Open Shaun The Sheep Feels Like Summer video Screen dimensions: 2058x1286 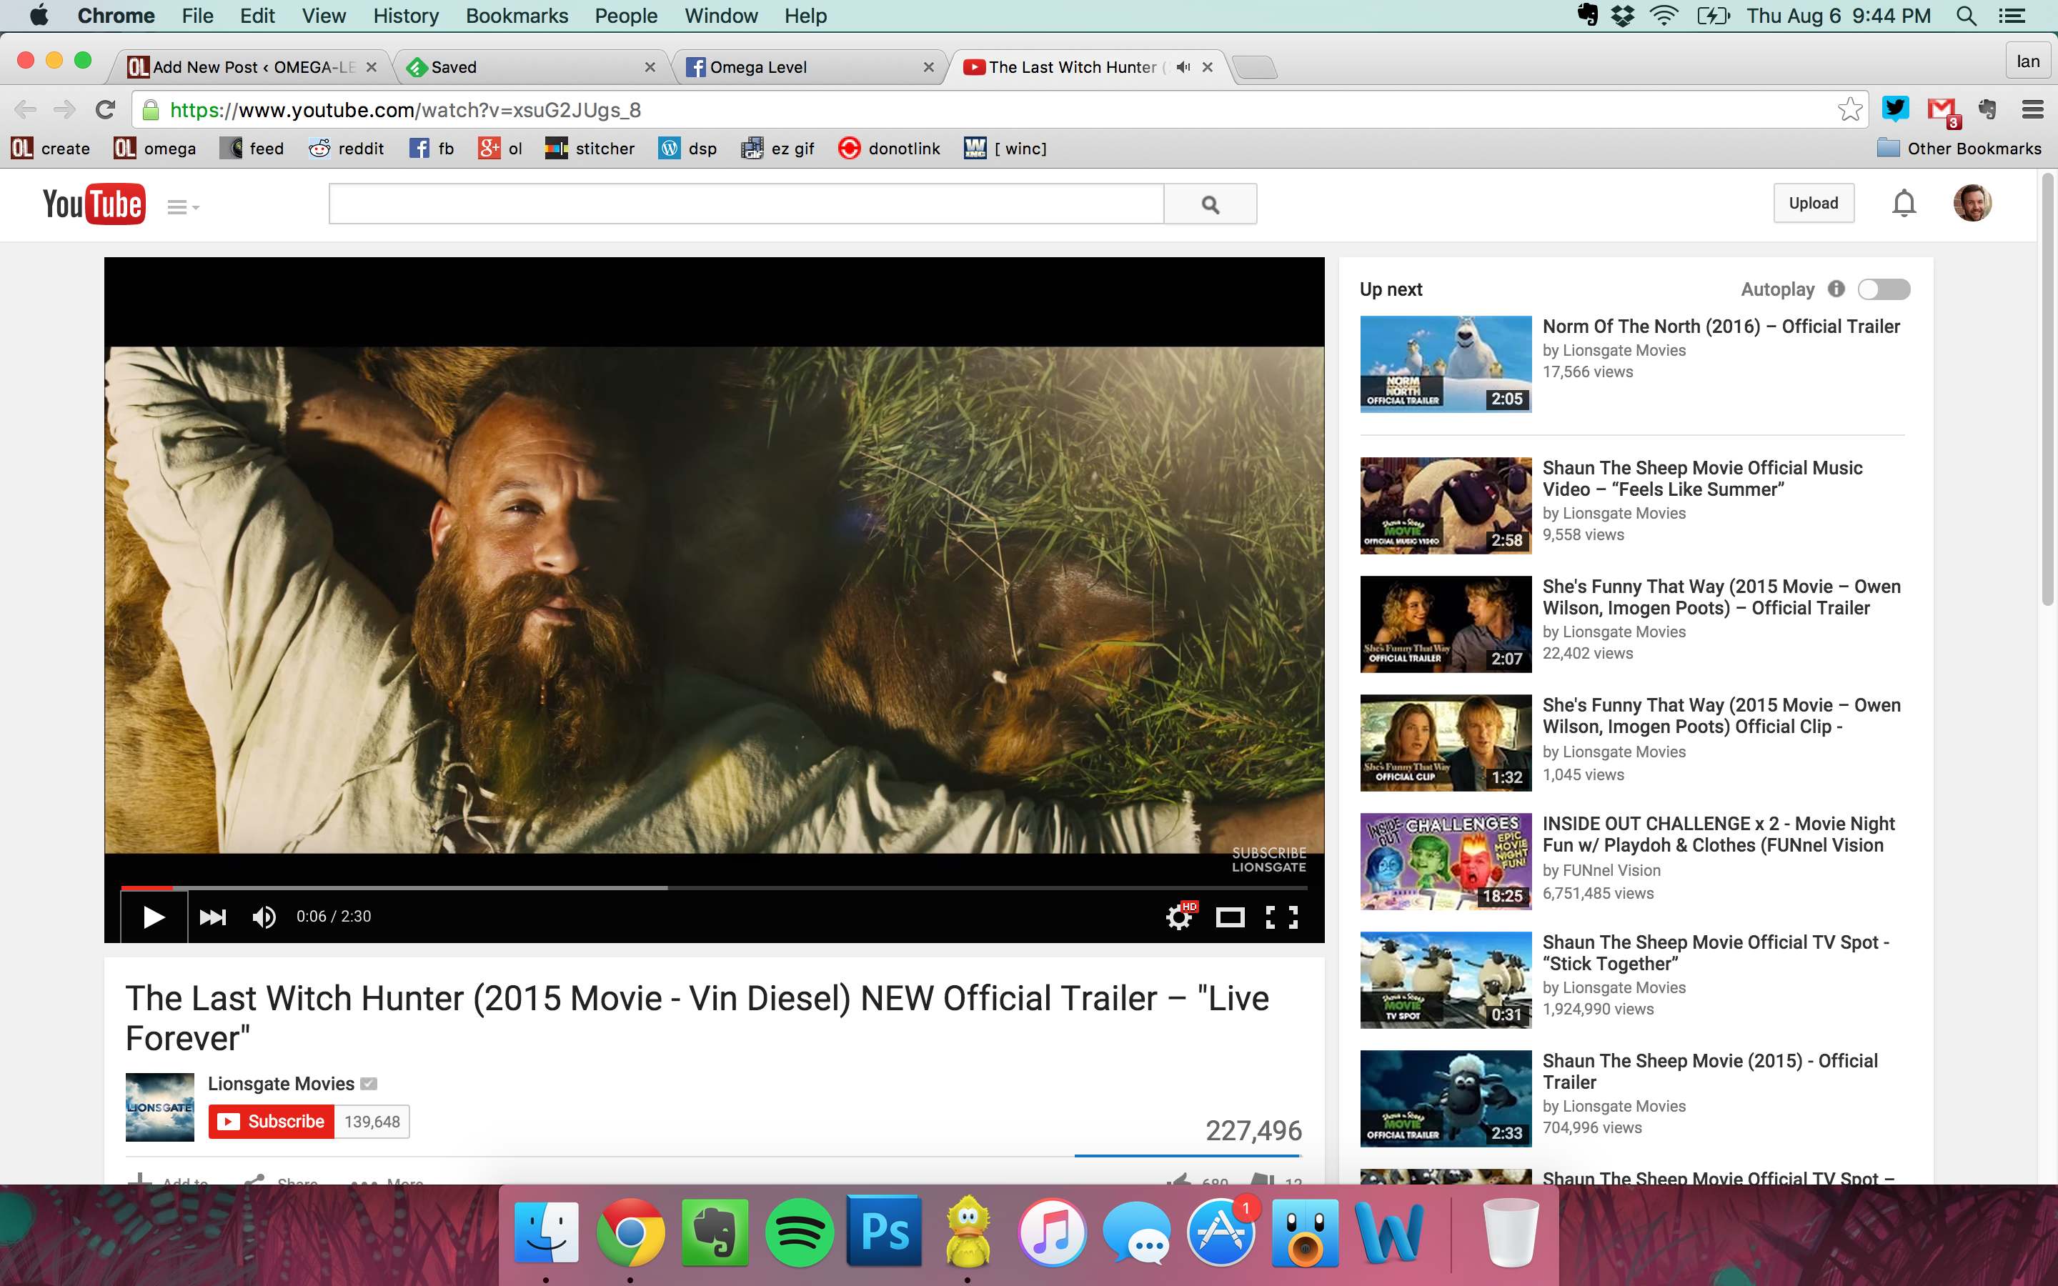pos(1703,479)
